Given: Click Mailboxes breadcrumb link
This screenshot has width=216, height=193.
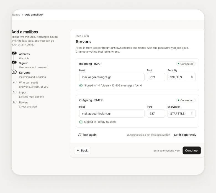Looking at the screenshot, I should tap(16, 15).
